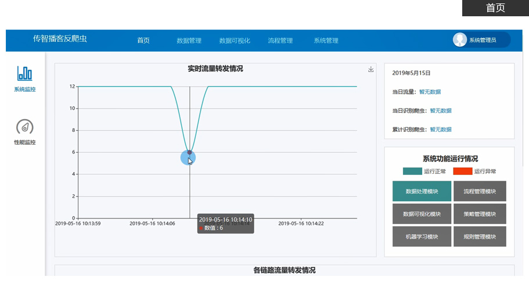The image size is (529, 305).
Task: Click the 系统管理员 user avatar
Action: click(x=460, y=40)
